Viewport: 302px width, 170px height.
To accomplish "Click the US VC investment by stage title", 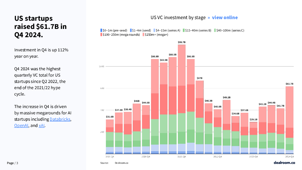I will (178, 17).
